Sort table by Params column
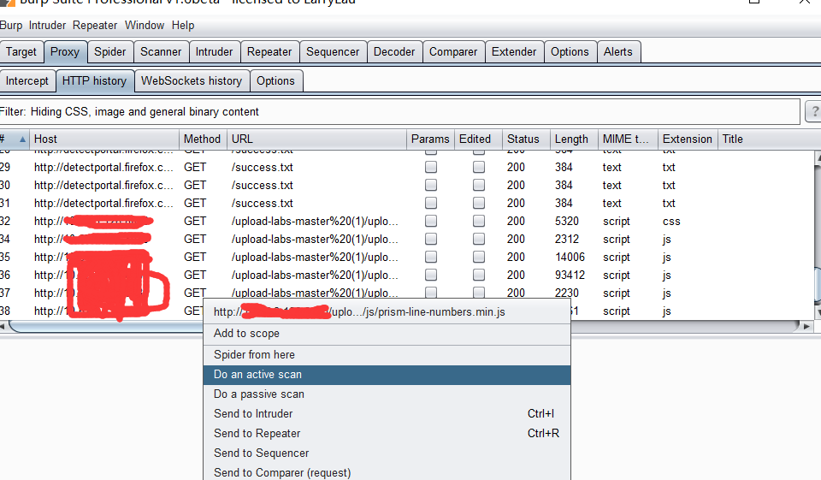 click(x=430, y=139)
